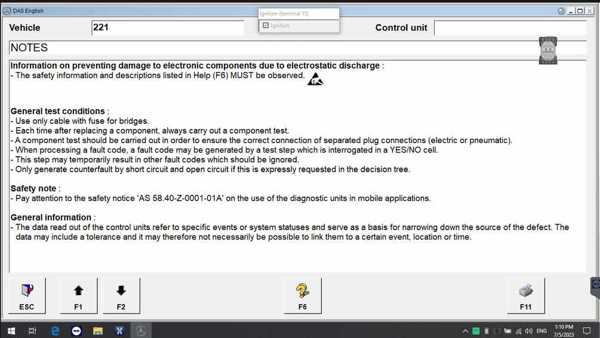Launch Microsoft Edge from taskbar
The height and width of the screenshot is (338, 600).
(x=55, y=331)
